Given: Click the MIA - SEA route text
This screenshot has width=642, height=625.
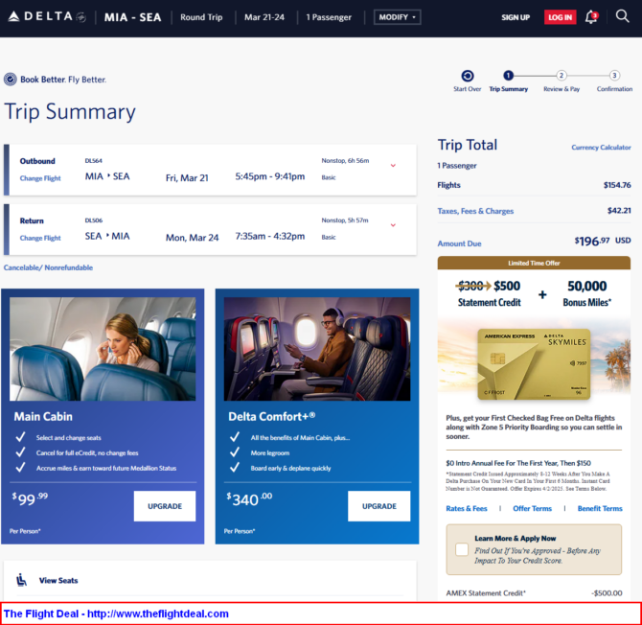Looking at the screenshot, I should pyautogui.click(x=132, y=17).
